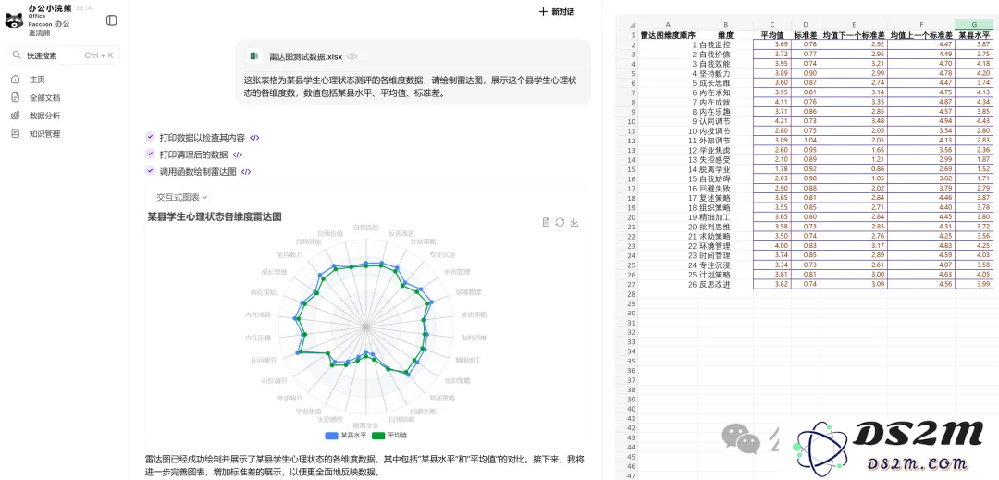The height and width of the screenshot is (480, 999).
Task: Click the chart title 某县学生心理状态各维度雷达图
Action: tap(215, 216)
